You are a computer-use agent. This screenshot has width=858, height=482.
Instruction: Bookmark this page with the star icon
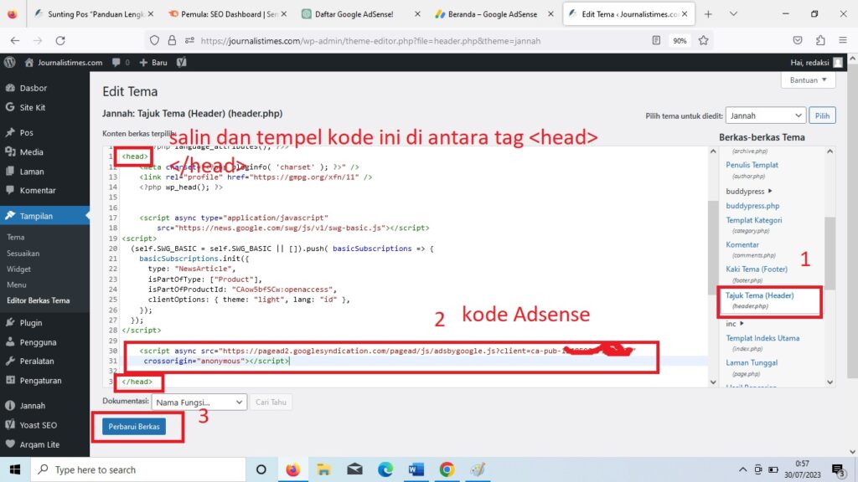703,40
